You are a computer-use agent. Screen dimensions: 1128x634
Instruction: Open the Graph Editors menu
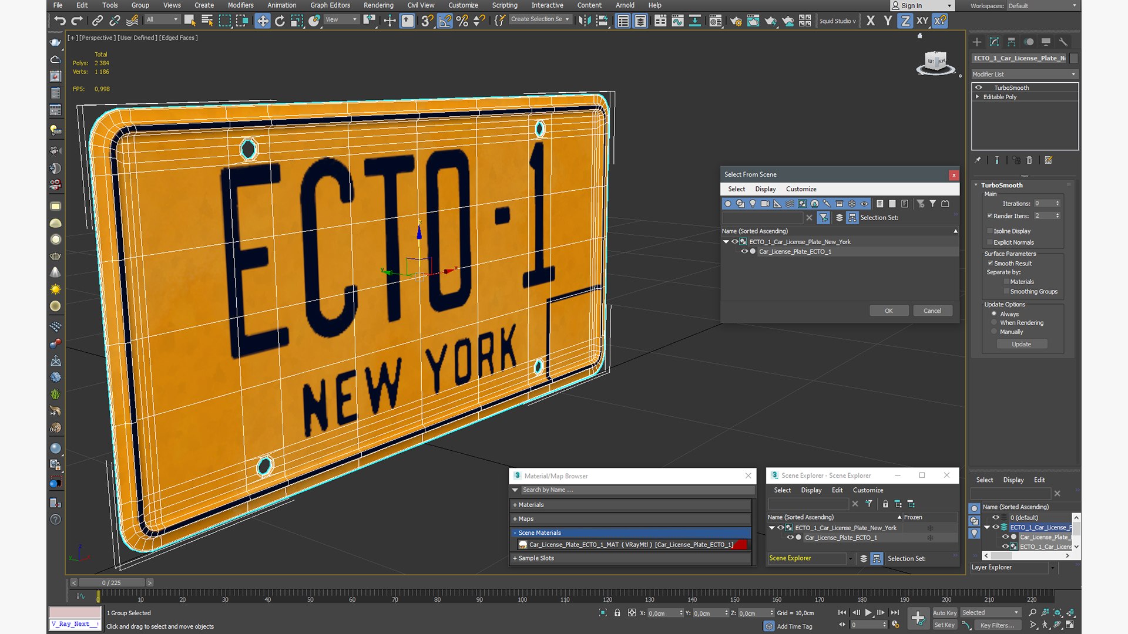pyautogui.click(x=330, y=5)
